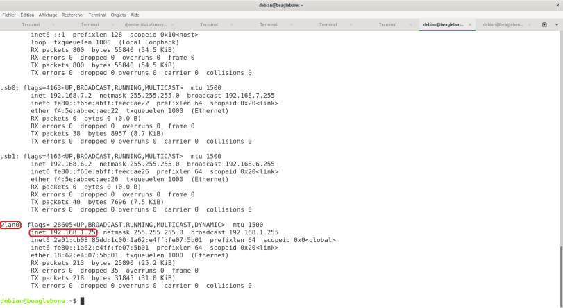Close the djembe:/data tab
This screenshot has height=308, width=563.
coord(171,24)
